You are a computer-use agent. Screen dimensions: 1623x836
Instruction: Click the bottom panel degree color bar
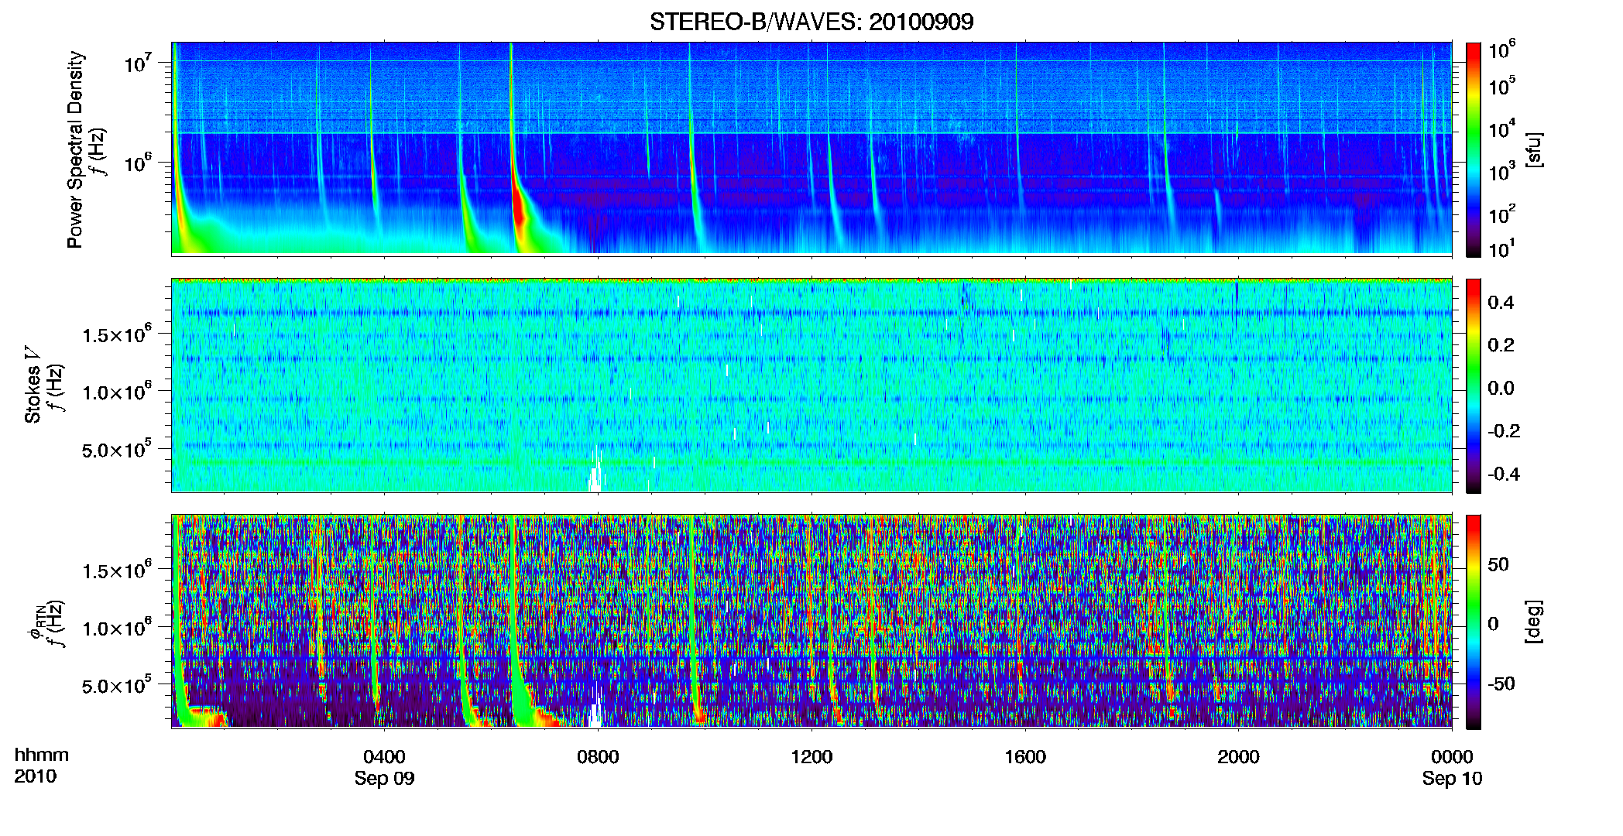coord(1474,622)
